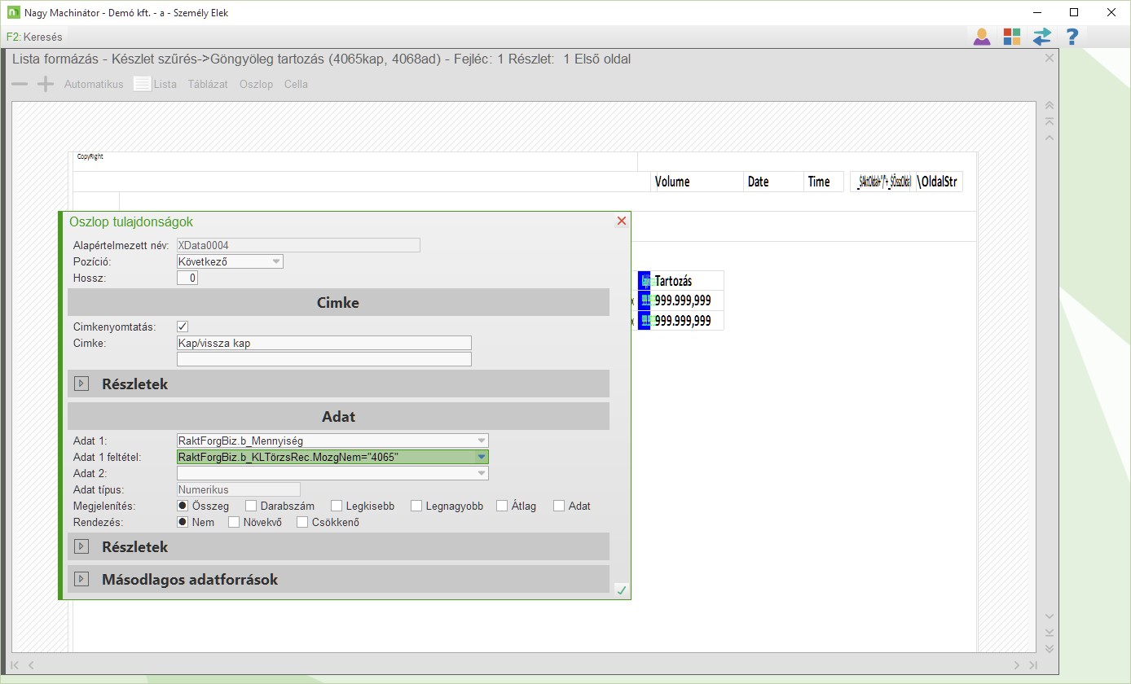The width and height of the screenshot is (1131, 684).
Task: Click the Cimke section header
Action: point(338,302)
